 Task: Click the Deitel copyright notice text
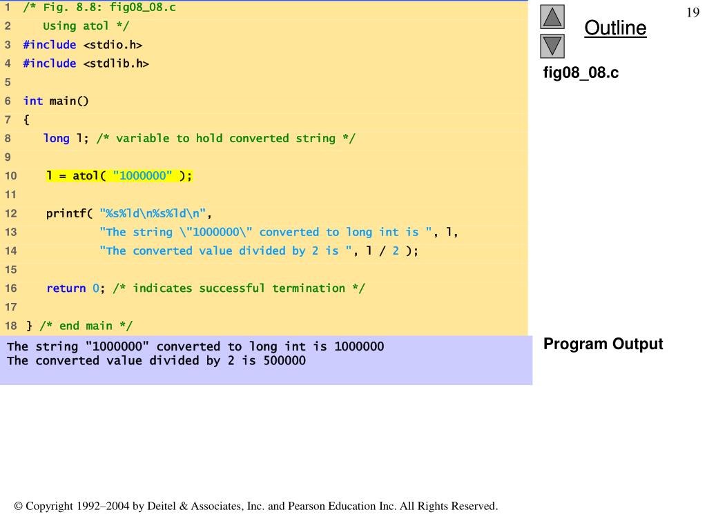[x=256, y=506]
